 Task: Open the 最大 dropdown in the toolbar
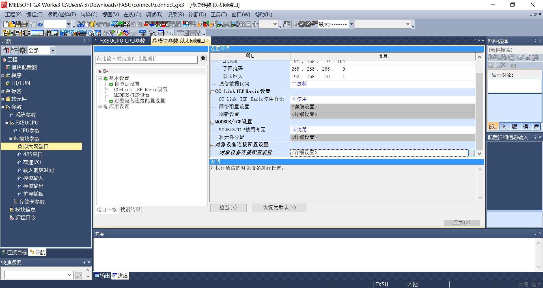point(351,24)
